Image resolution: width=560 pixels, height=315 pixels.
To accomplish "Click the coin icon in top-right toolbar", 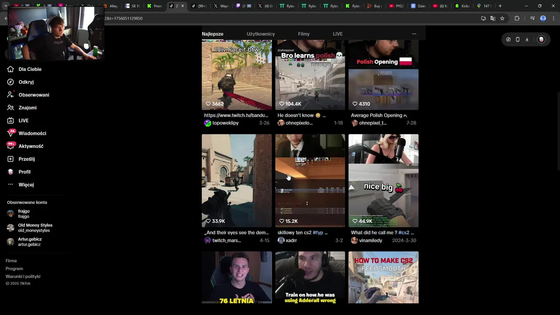I will (x=508, y=39).
